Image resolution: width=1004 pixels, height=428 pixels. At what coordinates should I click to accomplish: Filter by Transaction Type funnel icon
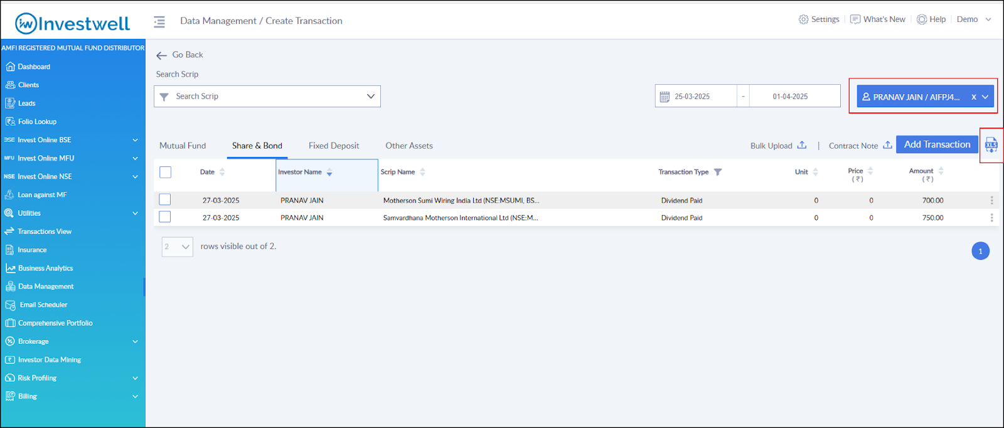[718, 172]
